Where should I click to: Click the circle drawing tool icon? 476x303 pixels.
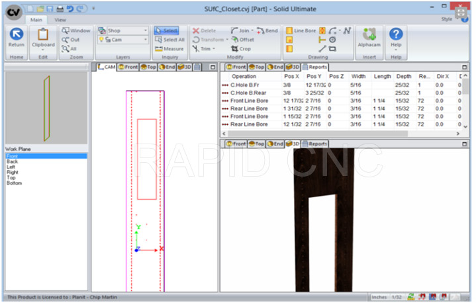click(x=332, y=40)
